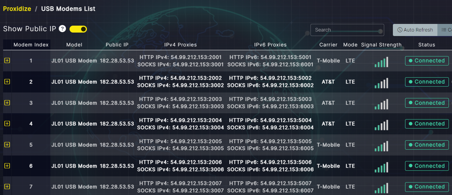Select SOCKS IPv6 54.99.212.153:6007 proxy text
The width and height of the screenshot is (452, 195).
[270, 190]
